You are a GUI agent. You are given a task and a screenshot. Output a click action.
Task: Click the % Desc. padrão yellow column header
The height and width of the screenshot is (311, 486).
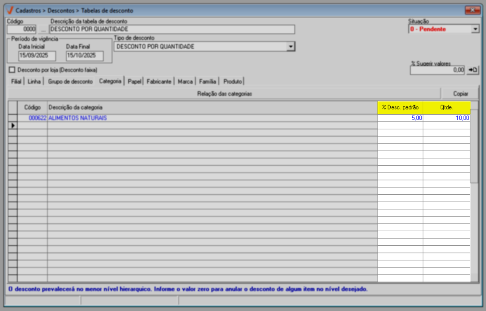(400, 107)
